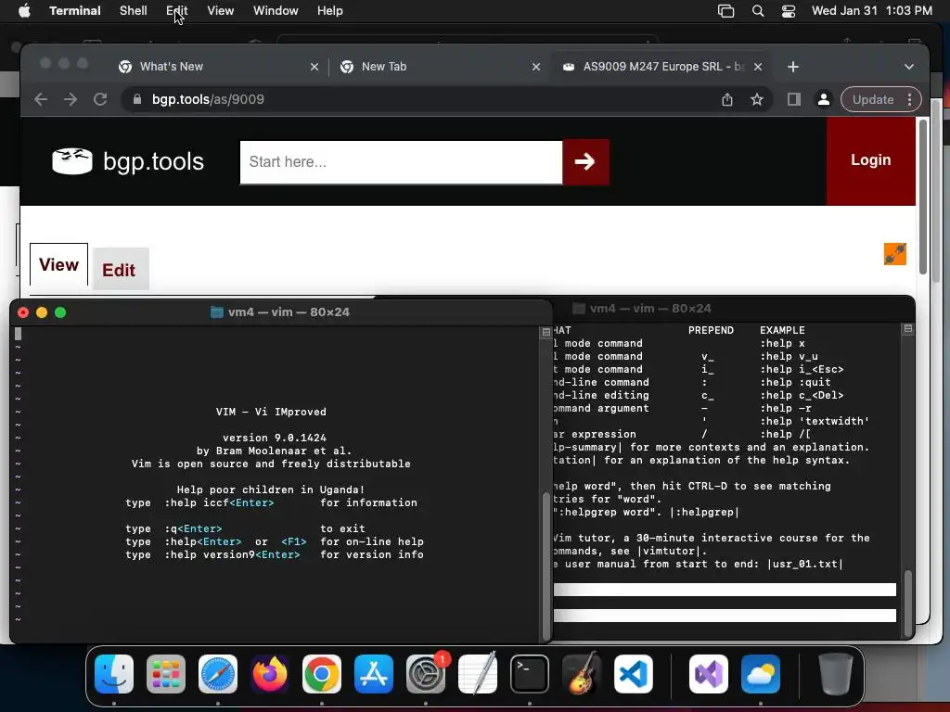The height and width of the screenshot is (712, 950).
Task: Open Google Chrome from the Dock
Action: pyautogui.click(x=322, y=674)
